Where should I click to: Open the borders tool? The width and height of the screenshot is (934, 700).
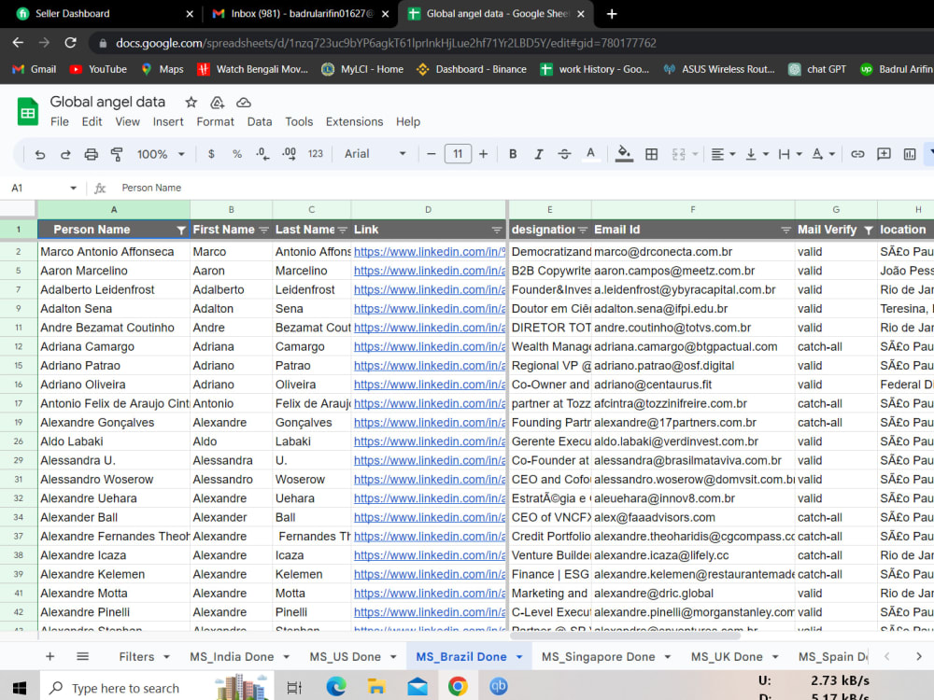pos(652,154)
